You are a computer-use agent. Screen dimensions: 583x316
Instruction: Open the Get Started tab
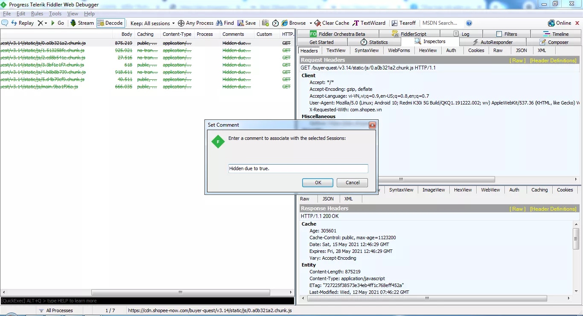tap(322, 42)
